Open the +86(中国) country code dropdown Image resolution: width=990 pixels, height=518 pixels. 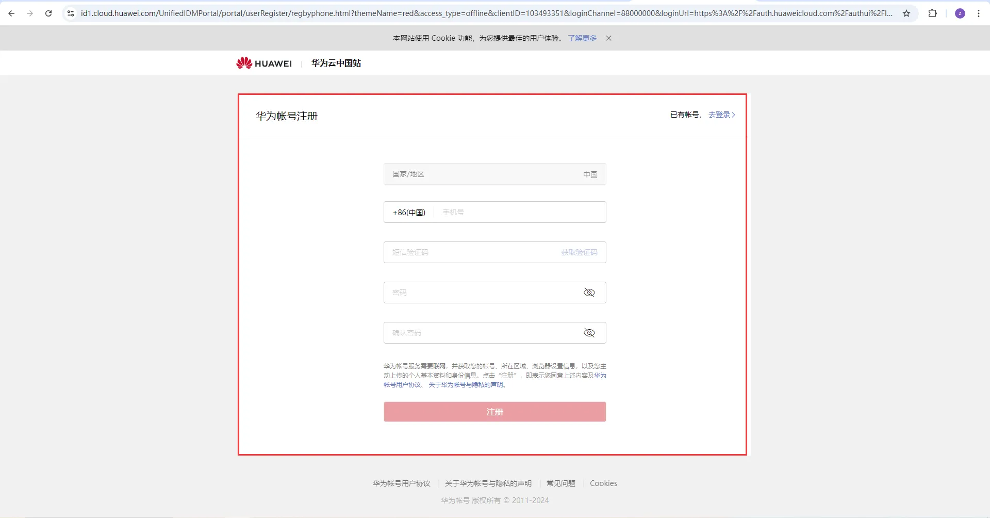coord(409,212)
